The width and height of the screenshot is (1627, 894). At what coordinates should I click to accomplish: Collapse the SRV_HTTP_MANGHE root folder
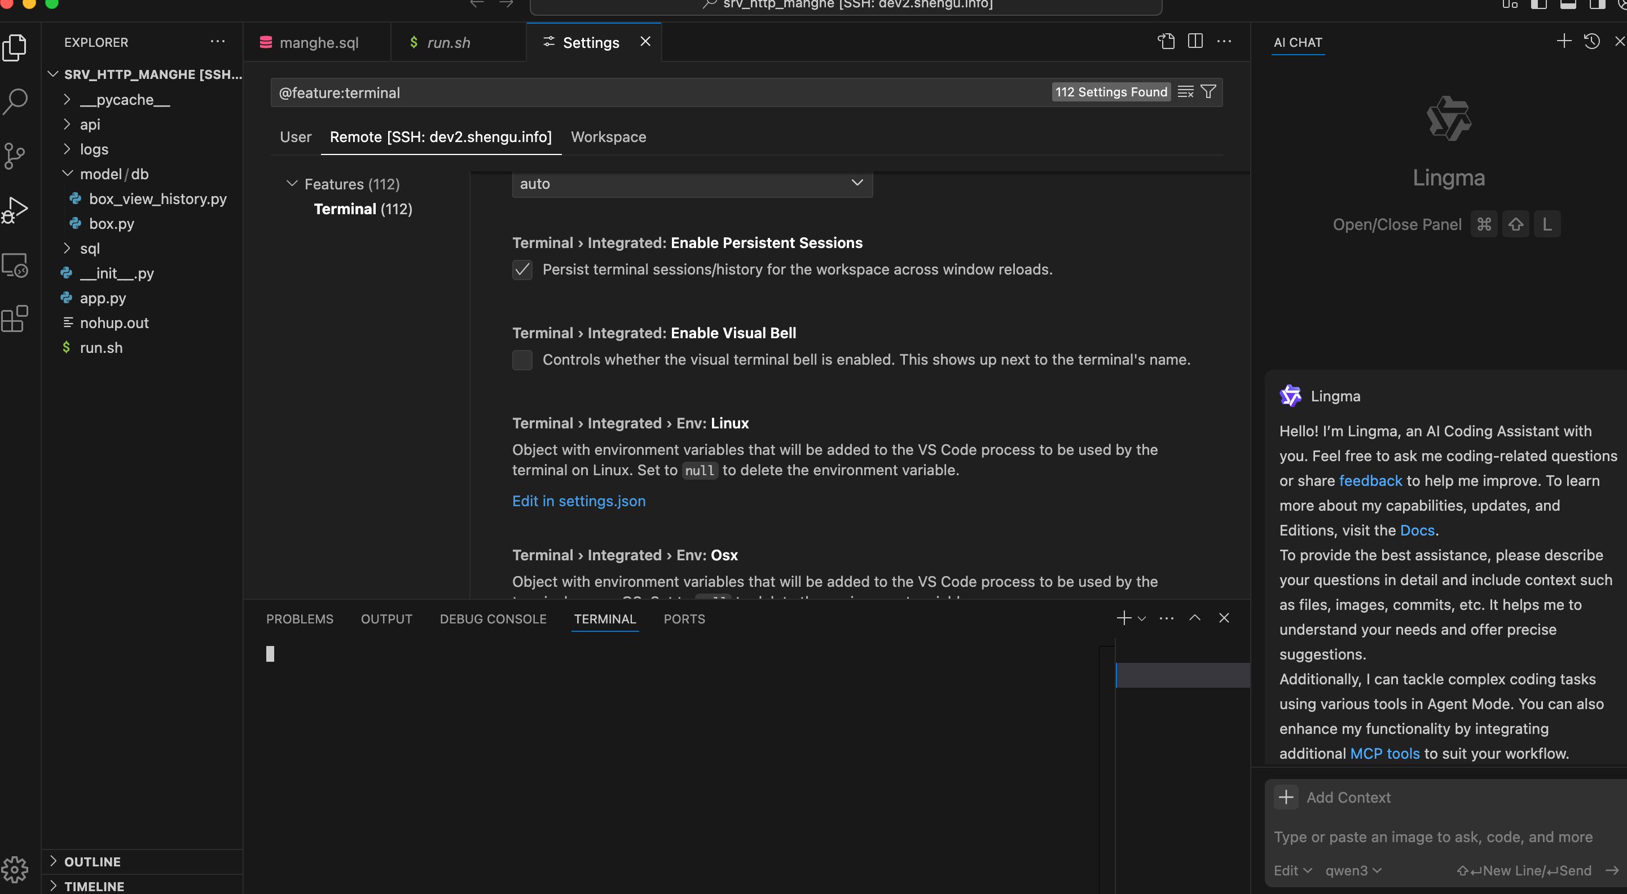point(53,74)
